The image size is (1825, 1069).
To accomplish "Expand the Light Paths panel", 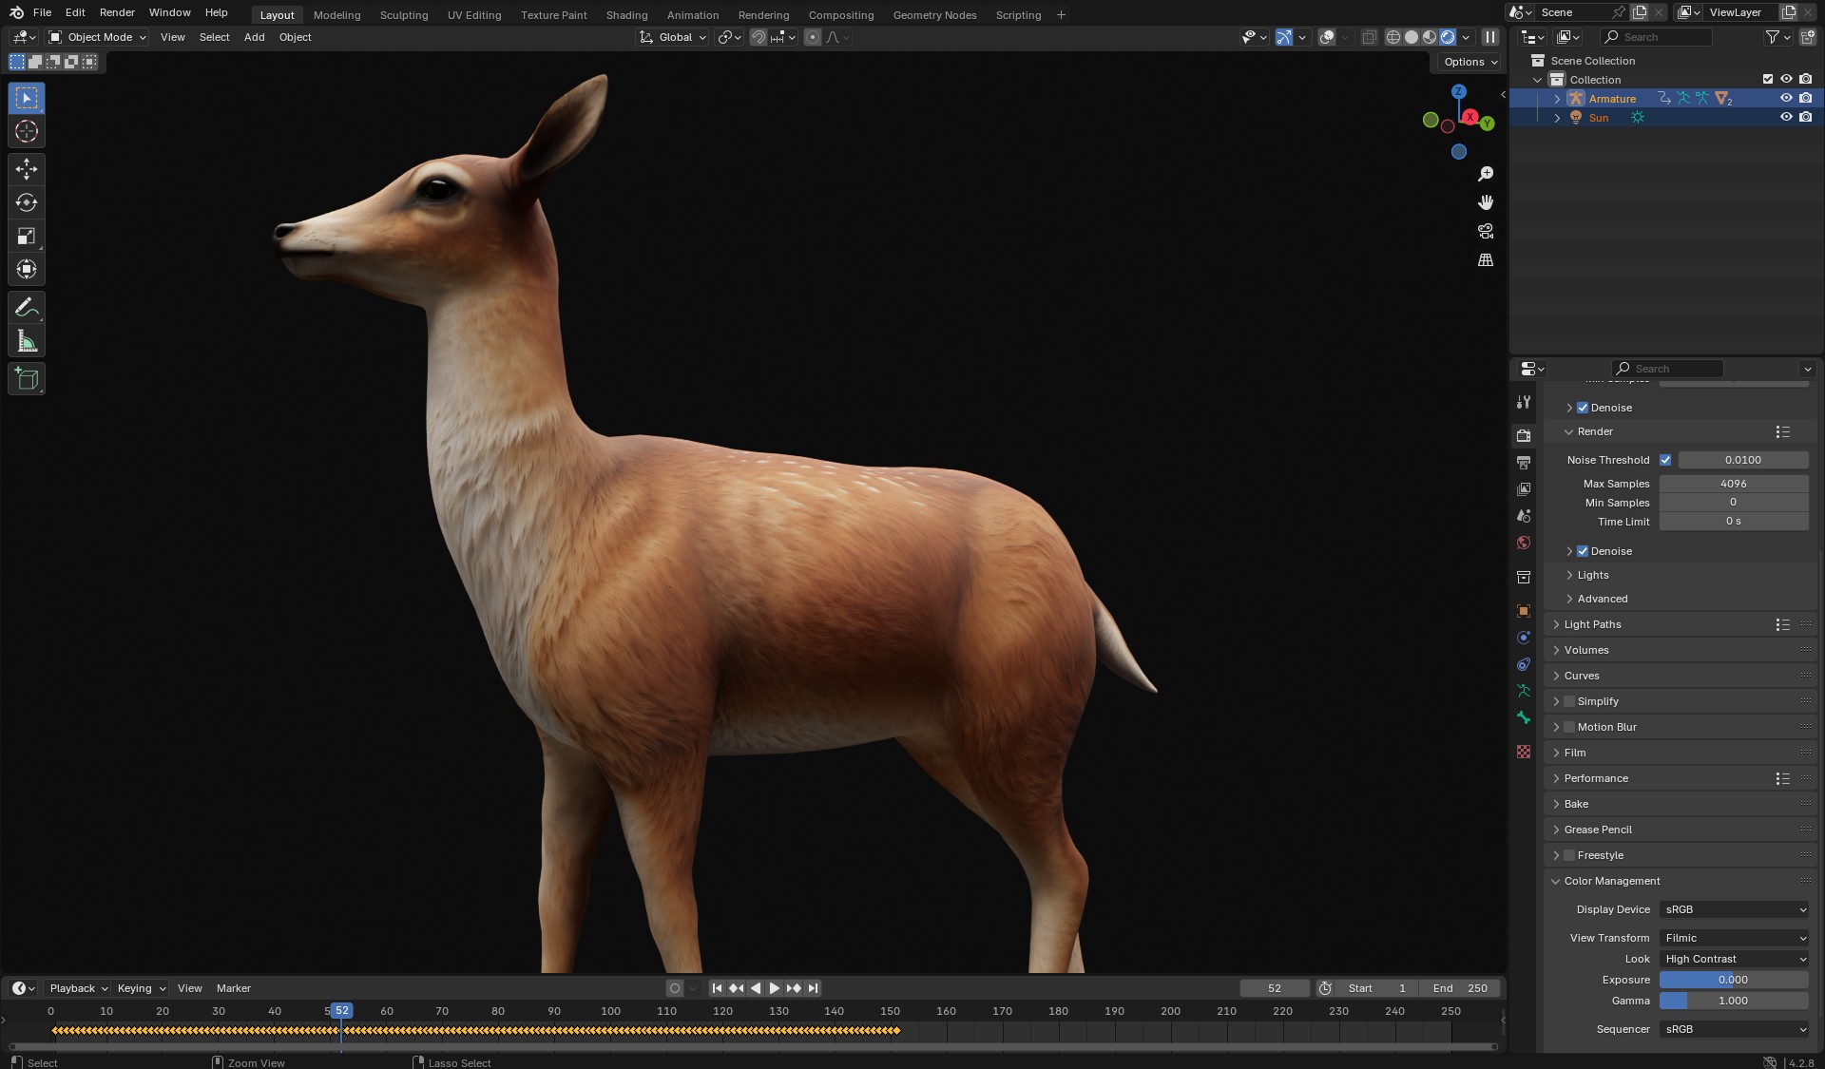I will (1592, 624).
